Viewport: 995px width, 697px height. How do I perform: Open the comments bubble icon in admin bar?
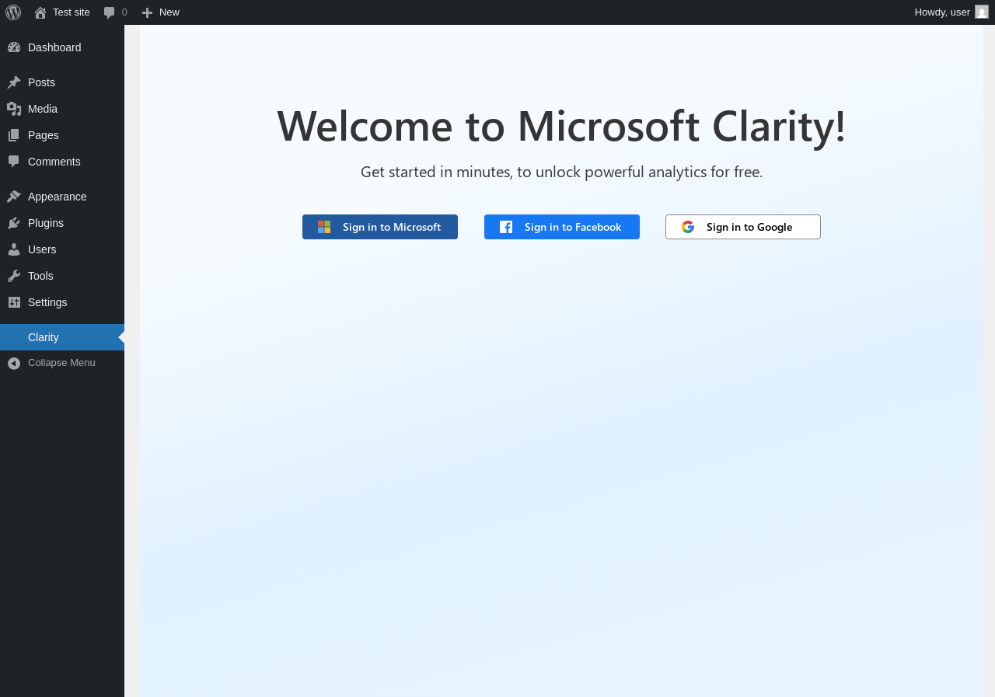110,12
